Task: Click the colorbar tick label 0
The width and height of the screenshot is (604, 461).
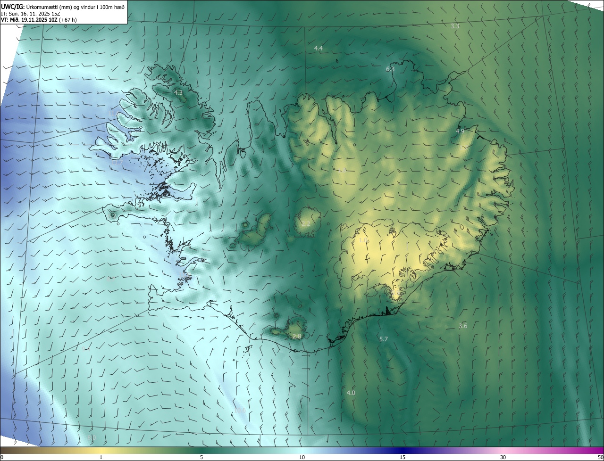Action: (2, 457)
